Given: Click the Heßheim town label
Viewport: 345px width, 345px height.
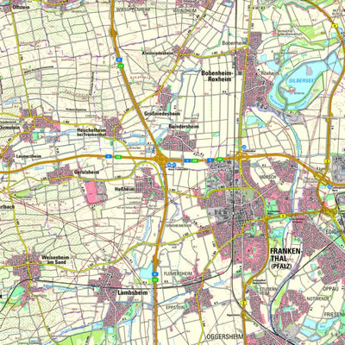Looking at the screenshot, I should 124,189.
